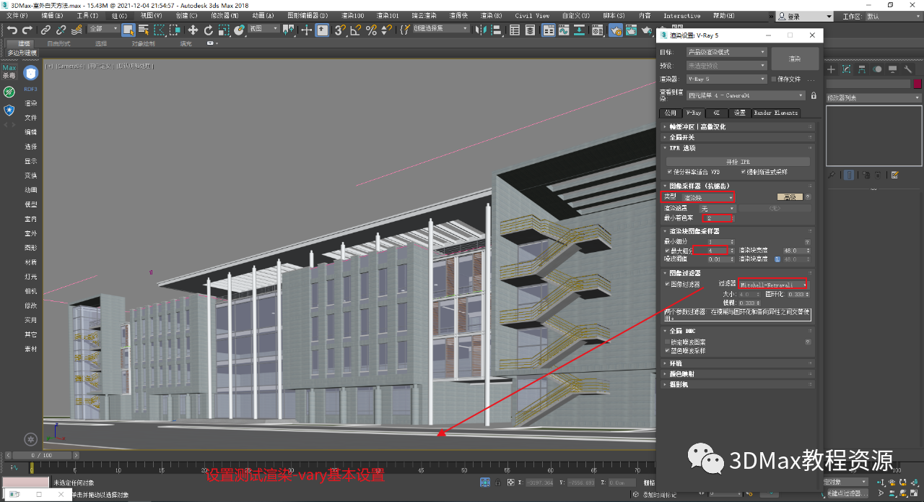
Task: Click the Configure Modifier Sets icon
Action: (x=895, y=174)
